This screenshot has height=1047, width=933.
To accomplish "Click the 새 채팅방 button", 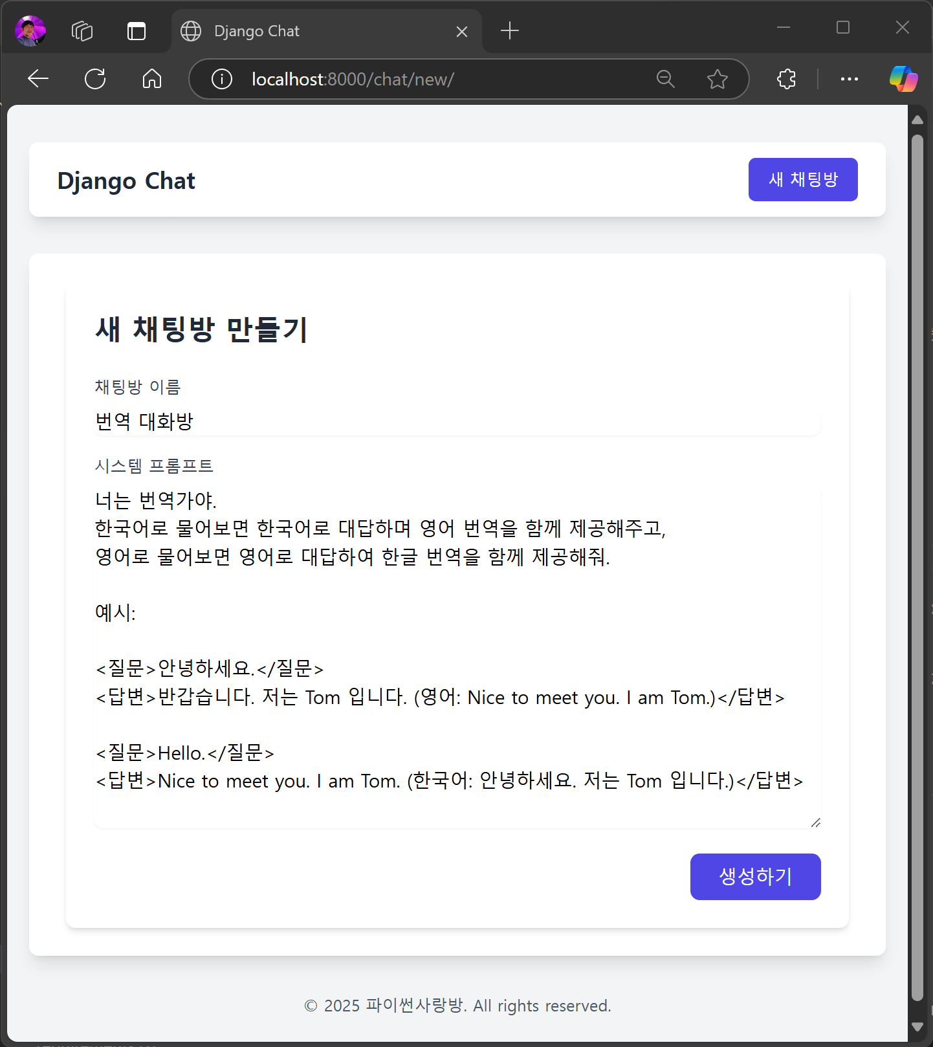I will 802,179.
